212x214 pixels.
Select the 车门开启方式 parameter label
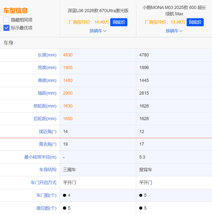[43, 182]
